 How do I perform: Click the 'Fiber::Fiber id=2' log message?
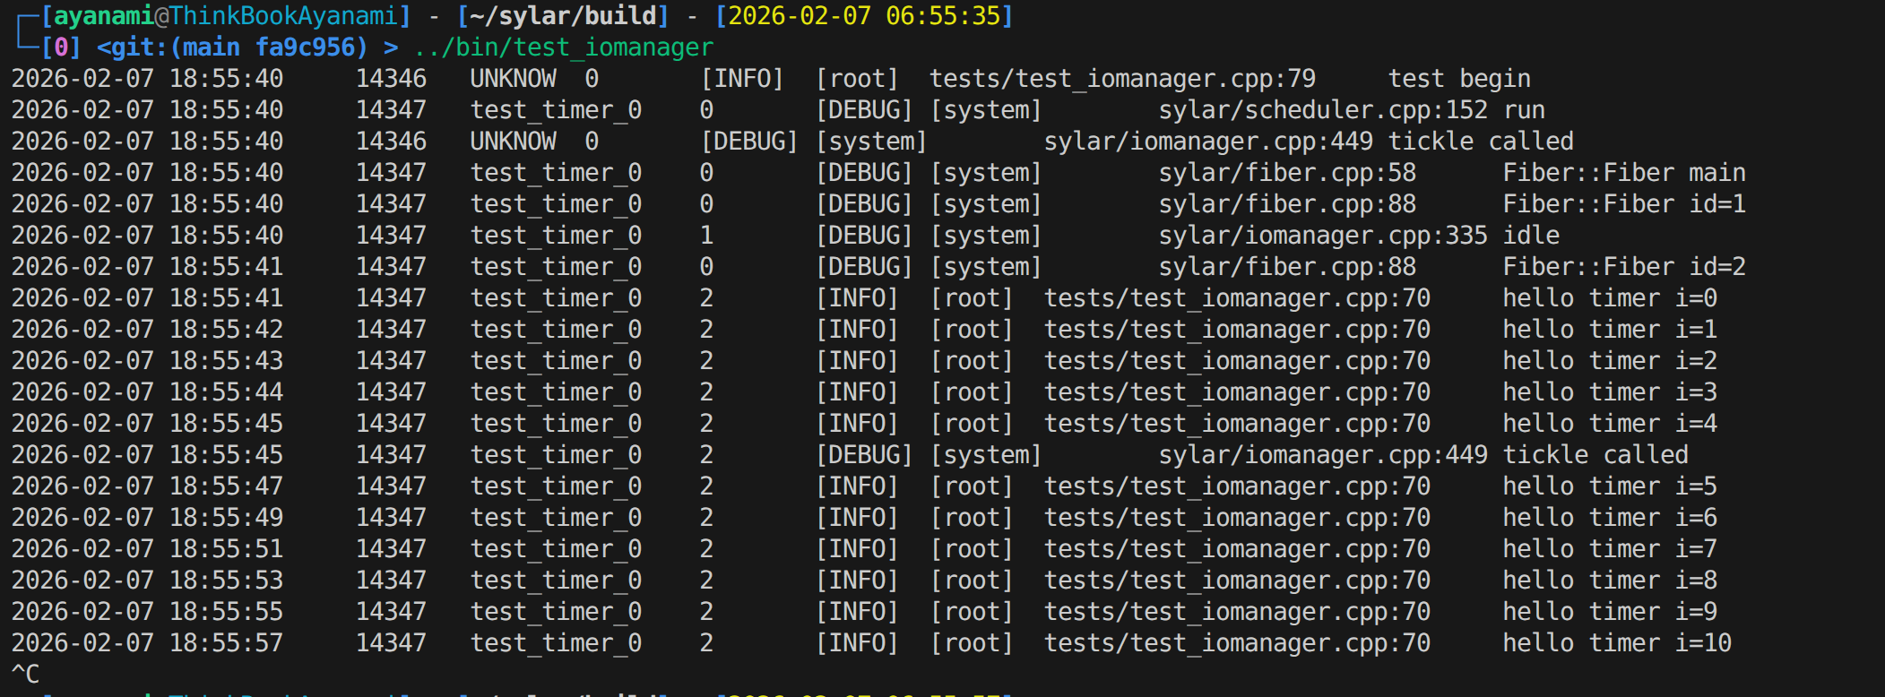[x=1624, y=267]
